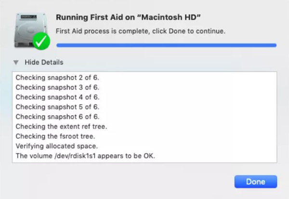Select log line Checking snapshot 5 of 6
289x199 pixels.
pos(57,107)
